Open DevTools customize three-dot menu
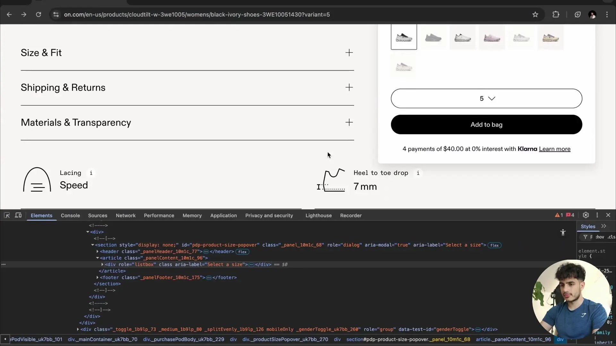Image resolution: width=616 pixels, height=346 pixels. (597, 215)
